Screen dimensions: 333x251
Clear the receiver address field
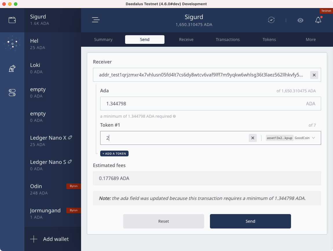pyautogui.click(x=314, y=75)
